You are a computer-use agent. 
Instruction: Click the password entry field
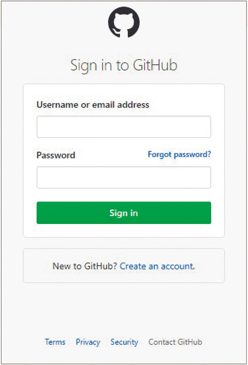[124, 177]
